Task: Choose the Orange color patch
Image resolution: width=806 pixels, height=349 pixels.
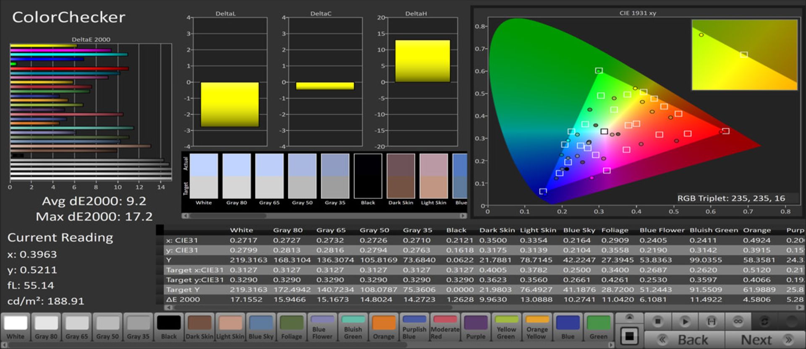Action: click(384, 327)
